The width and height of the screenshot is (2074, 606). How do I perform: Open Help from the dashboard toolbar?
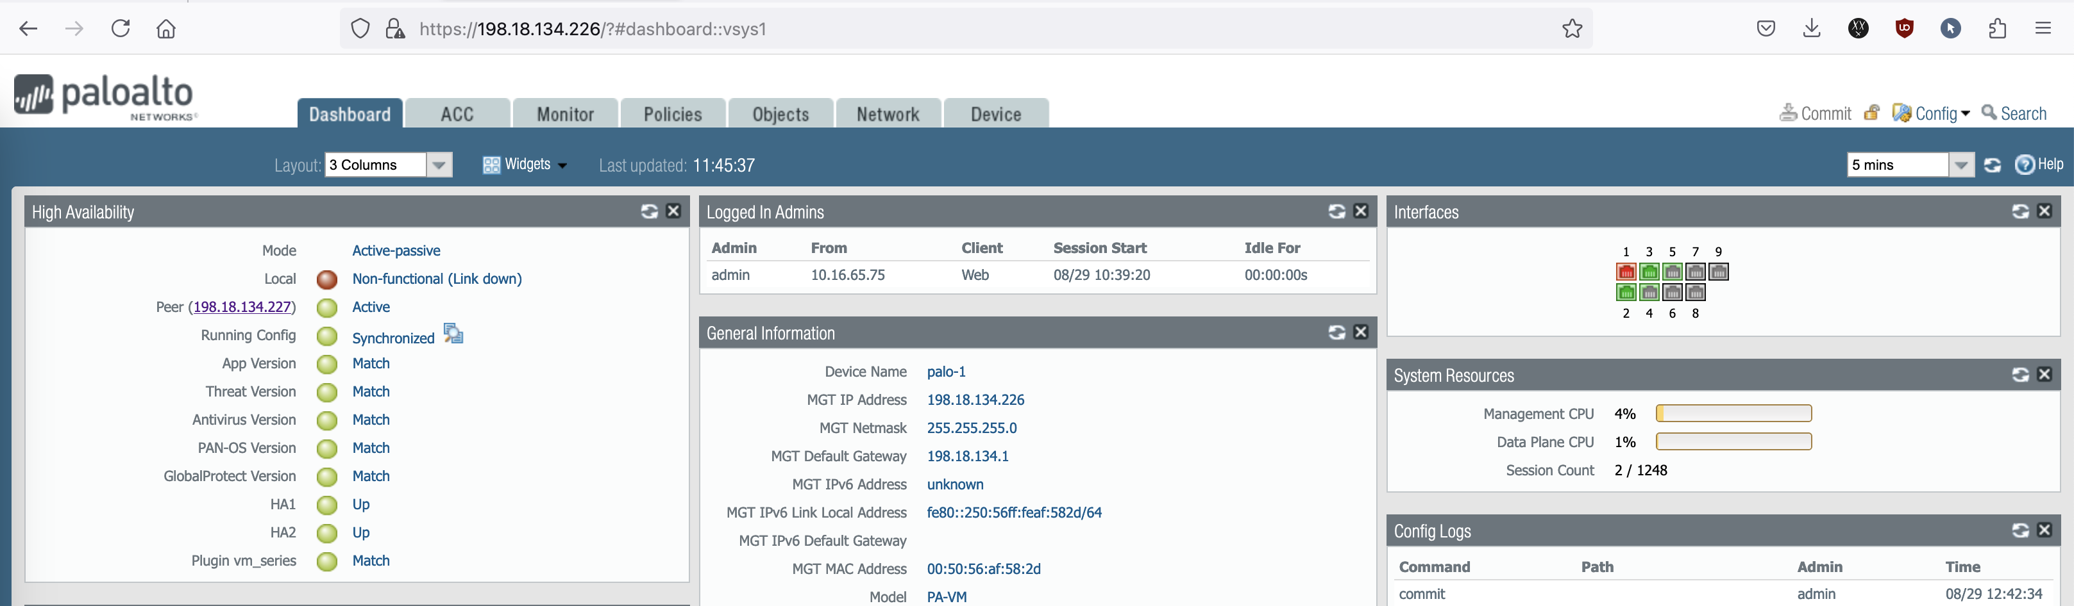click(x=2039, y=165)
